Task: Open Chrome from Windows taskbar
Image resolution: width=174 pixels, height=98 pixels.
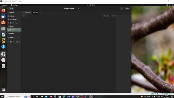Action: pos(77,97)
